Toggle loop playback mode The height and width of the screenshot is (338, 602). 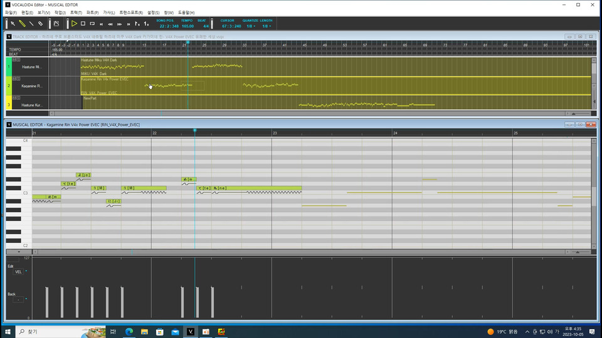click(92, 24)
